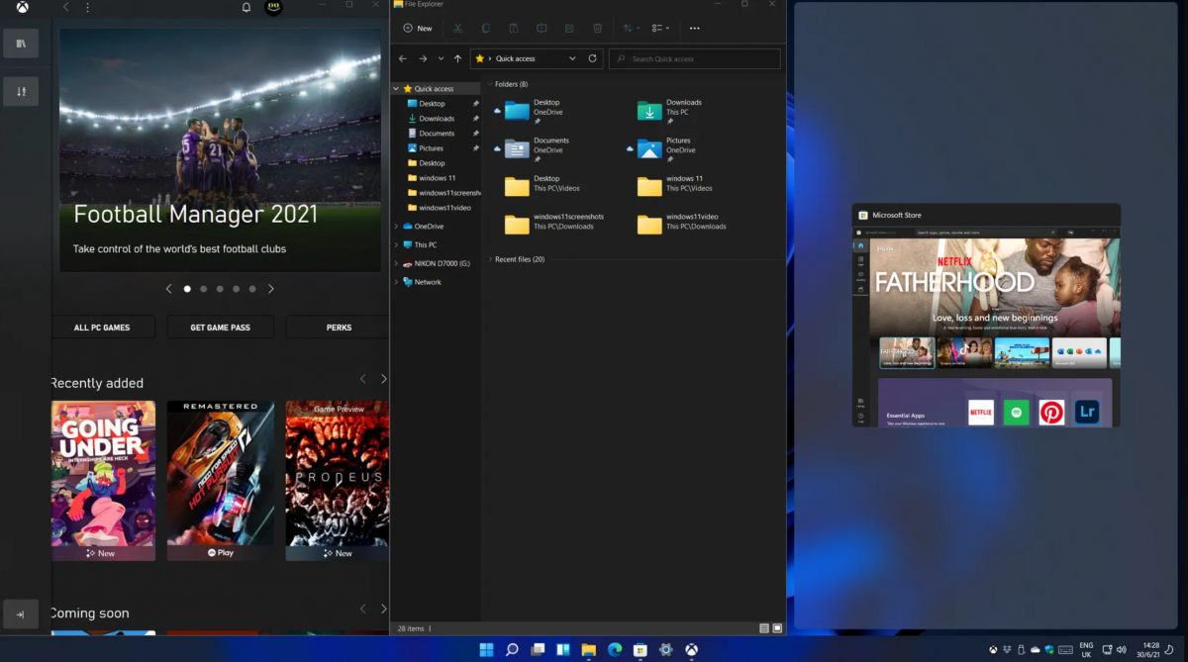Select the Microsoft Store snap thumbnail
Screen dimensions: 1188x662
point(986,317)
